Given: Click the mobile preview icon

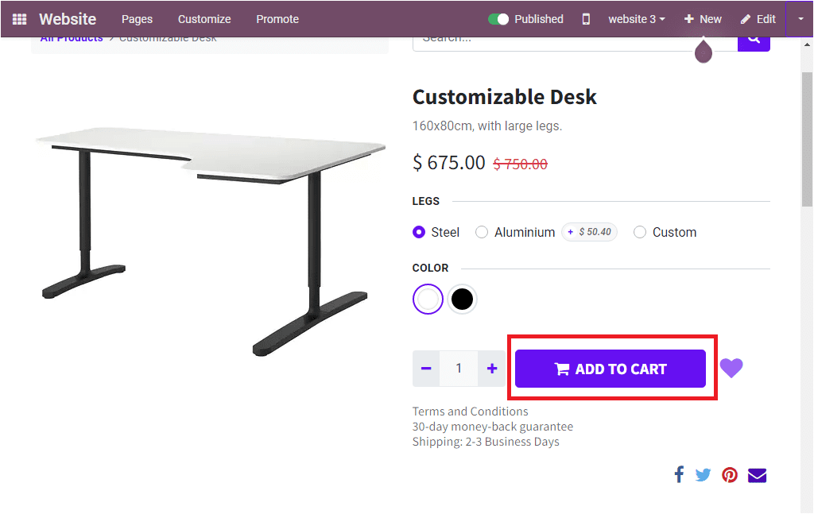Looking at the screenshot, I should click(585, 18).
